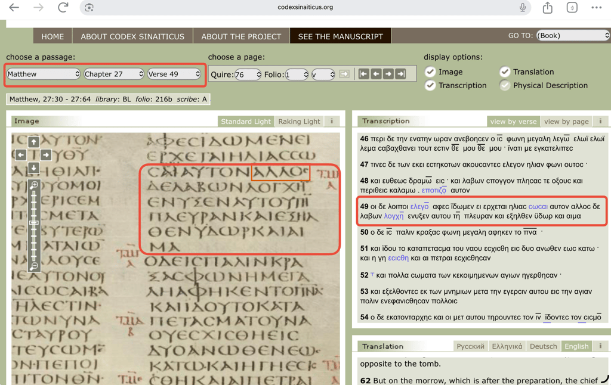Open Image panel info icon

tap(332, 122)
